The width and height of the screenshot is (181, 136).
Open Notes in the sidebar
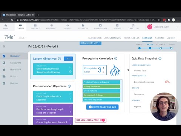coord(14,76)
